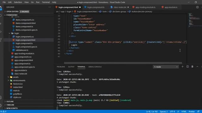Viewport: 202px width, 113px height.
Task: Open items.component.css in explorer
Action: click(25, 20)
